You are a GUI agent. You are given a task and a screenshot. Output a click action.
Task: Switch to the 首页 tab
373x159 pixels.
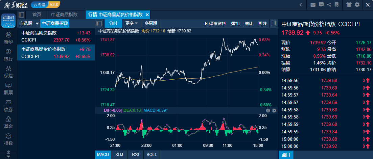[x=37, y=15]
